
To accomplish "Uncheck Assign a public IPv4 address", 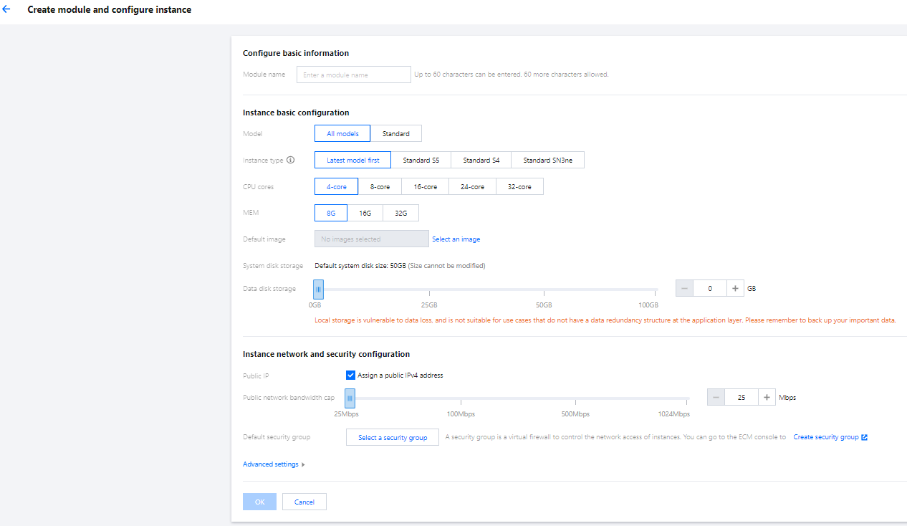I will (350, 375).
